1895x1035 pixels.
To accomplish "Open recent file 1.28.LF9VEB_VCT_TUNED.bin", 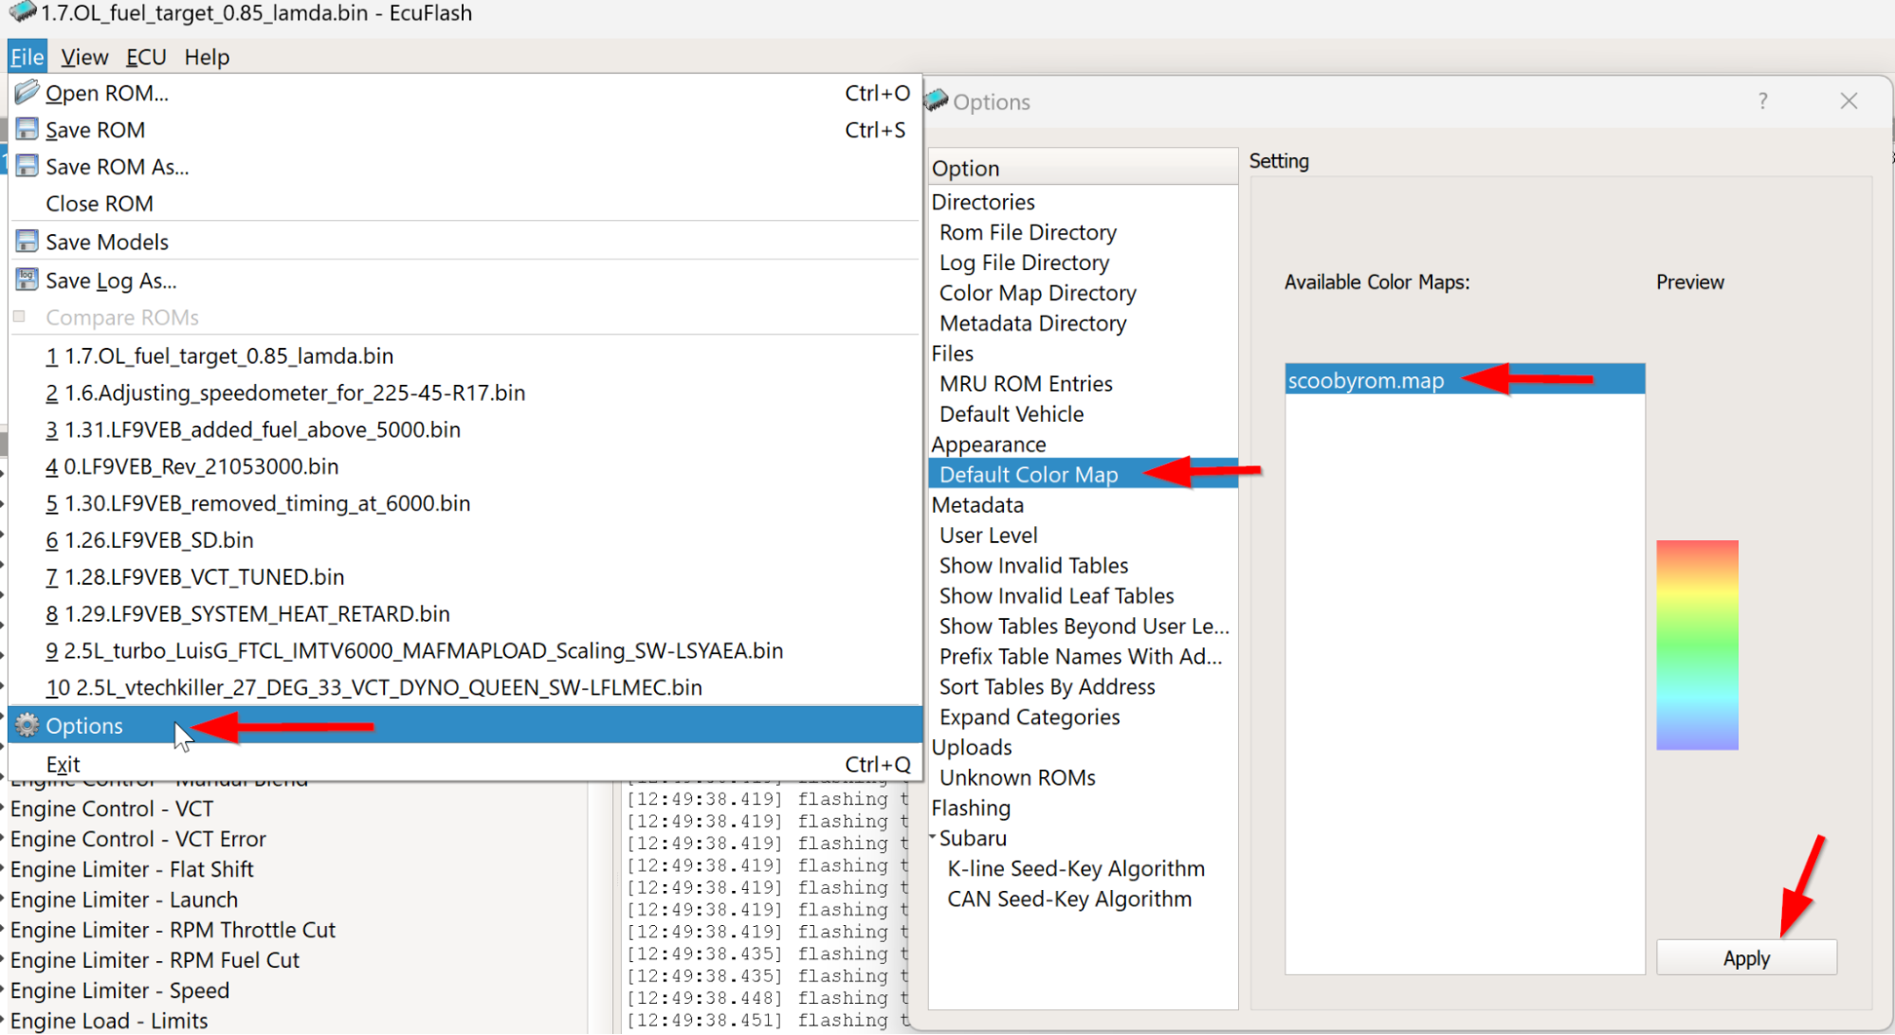I will tap(465, 577).
